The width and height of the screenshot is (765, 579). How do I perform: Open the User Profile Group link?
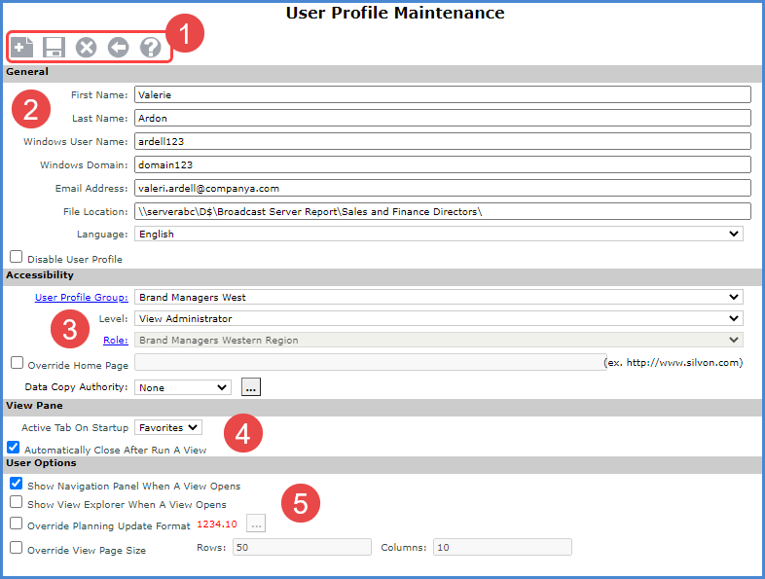81,298
